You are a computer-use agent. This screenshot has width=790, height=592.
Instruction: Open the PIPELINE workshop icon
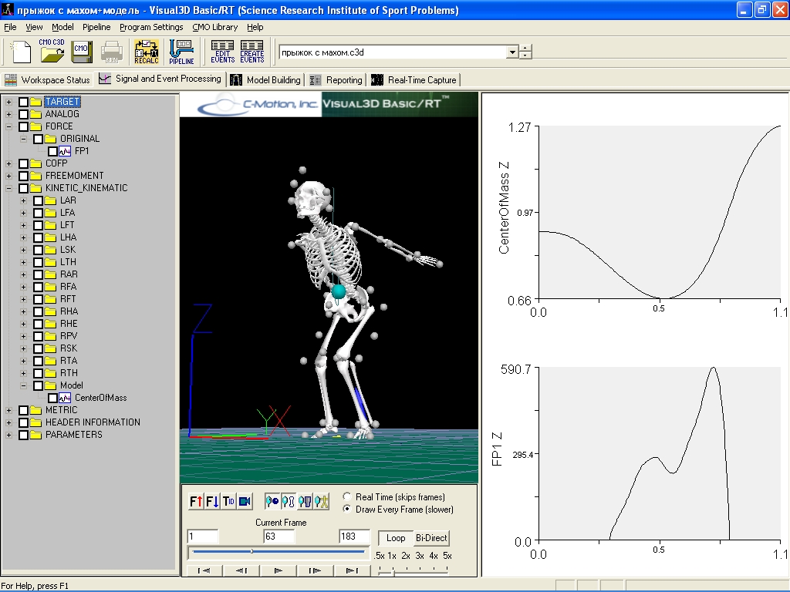pos(181,52)
